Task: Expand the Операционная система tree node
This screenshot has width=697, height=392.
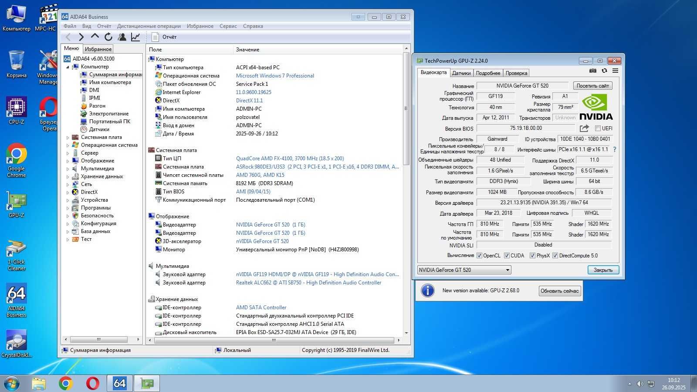Action: [68, 145]
